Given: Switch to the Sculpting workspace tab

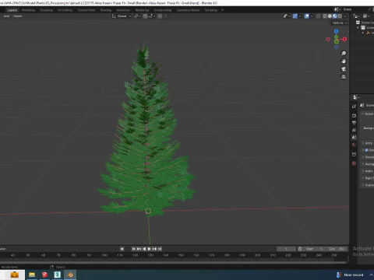Looking at the screenshot, I should [x=46, y=10].
